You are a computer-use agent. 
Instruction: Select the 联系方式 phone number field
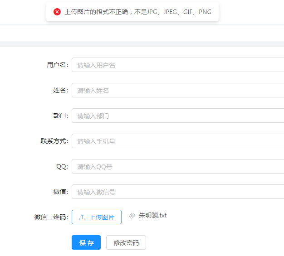(x=178, y=141)
